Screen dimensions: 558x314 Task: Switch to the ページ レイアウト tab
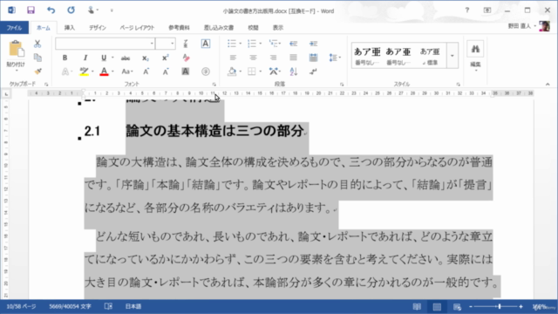pos(137,28)
